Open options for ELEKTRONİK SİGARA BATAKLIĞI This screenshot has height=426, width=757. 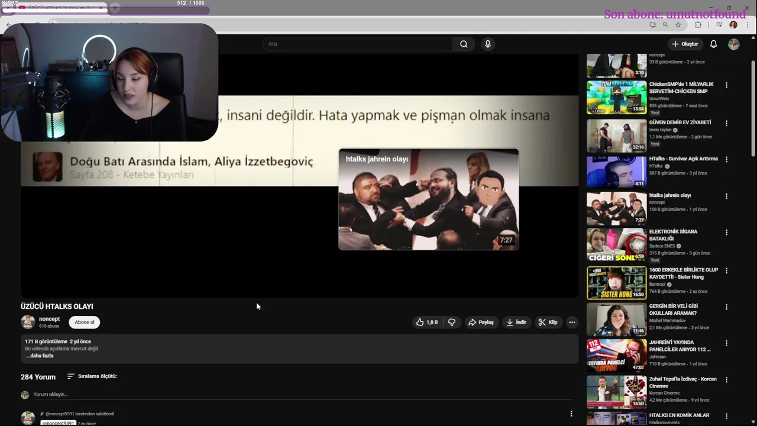(x=726, y=233)
